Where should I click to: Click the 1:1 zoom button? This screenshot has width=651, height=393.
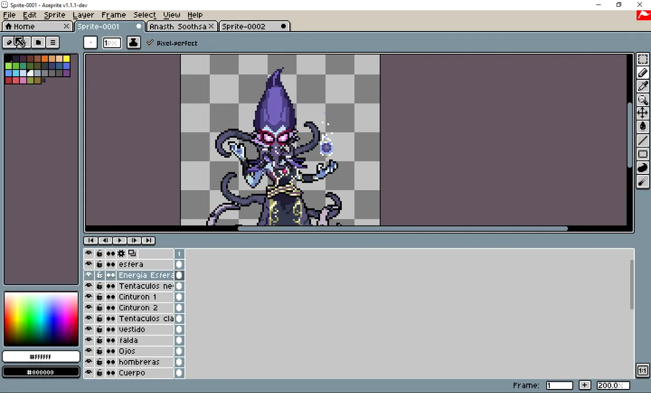(x=642, y=370)
